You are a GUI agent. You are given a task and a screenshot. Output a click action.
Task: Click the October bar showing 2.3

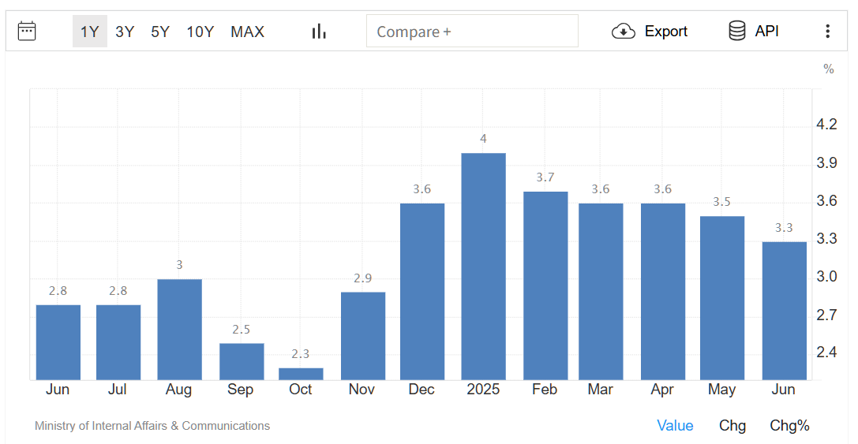coord(301,374)
